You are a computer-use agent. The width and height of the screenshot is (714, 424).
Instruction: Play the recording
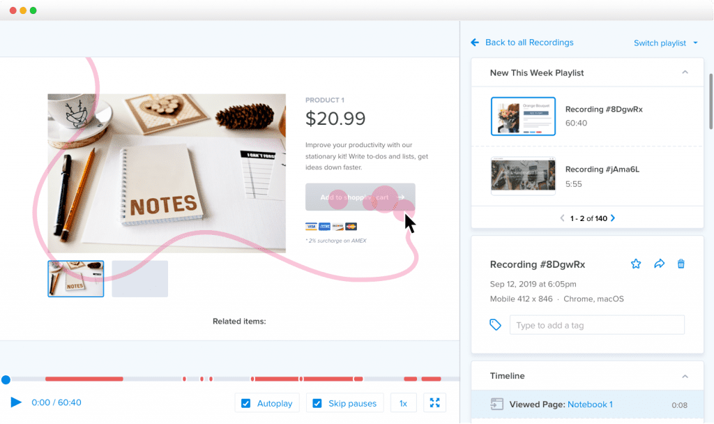(x=16, y=402)
